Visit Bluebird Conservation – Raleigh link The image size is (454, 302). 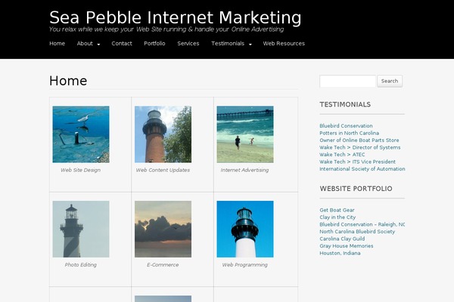pos(362,224)
